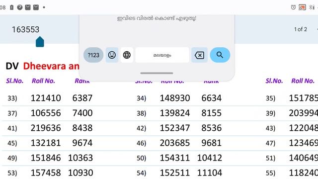Tap roll number 148930

(175, 98)
